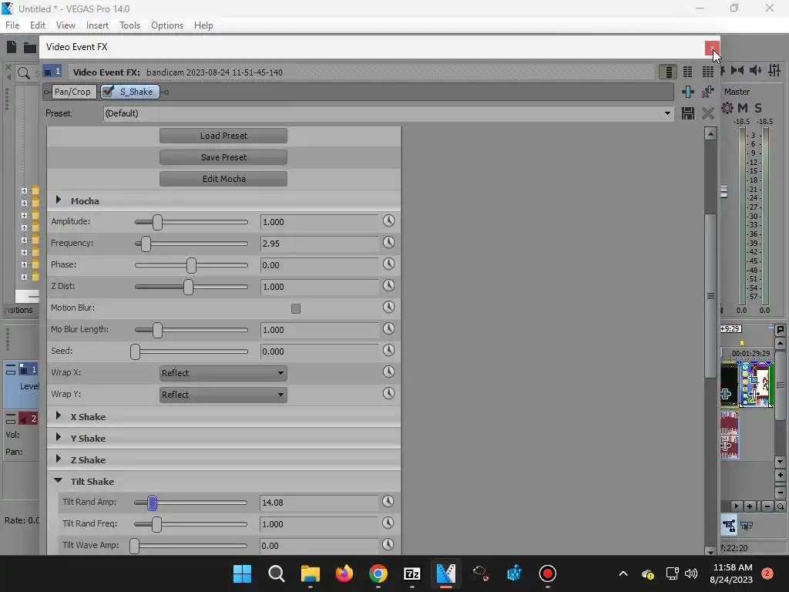Click the Save Preset floppy disk icon
789x592 pixels.
[x=688, y=113]
